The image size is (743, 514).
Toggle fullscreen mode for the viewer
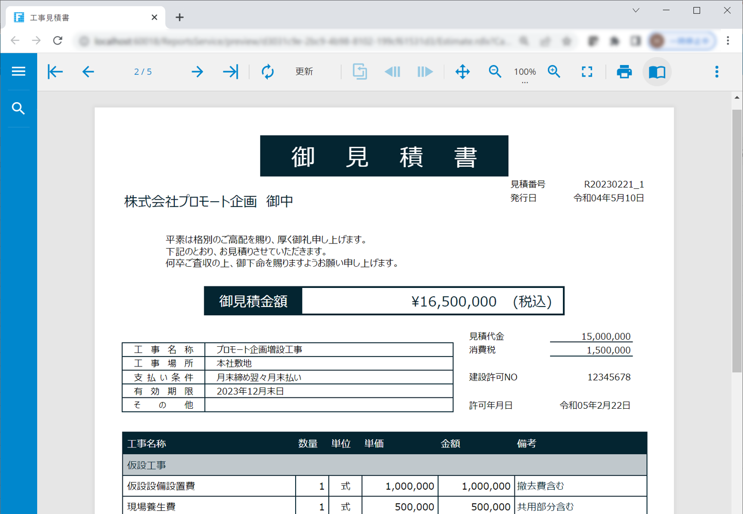click(587, 72)
